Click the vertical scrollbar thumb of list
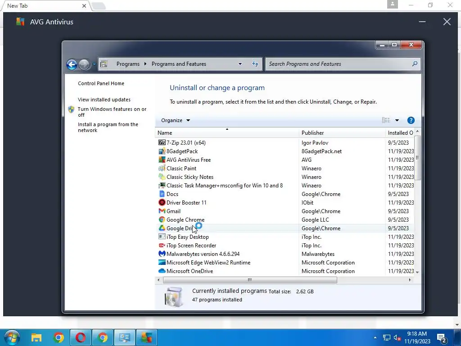 [x=417, y=158]
